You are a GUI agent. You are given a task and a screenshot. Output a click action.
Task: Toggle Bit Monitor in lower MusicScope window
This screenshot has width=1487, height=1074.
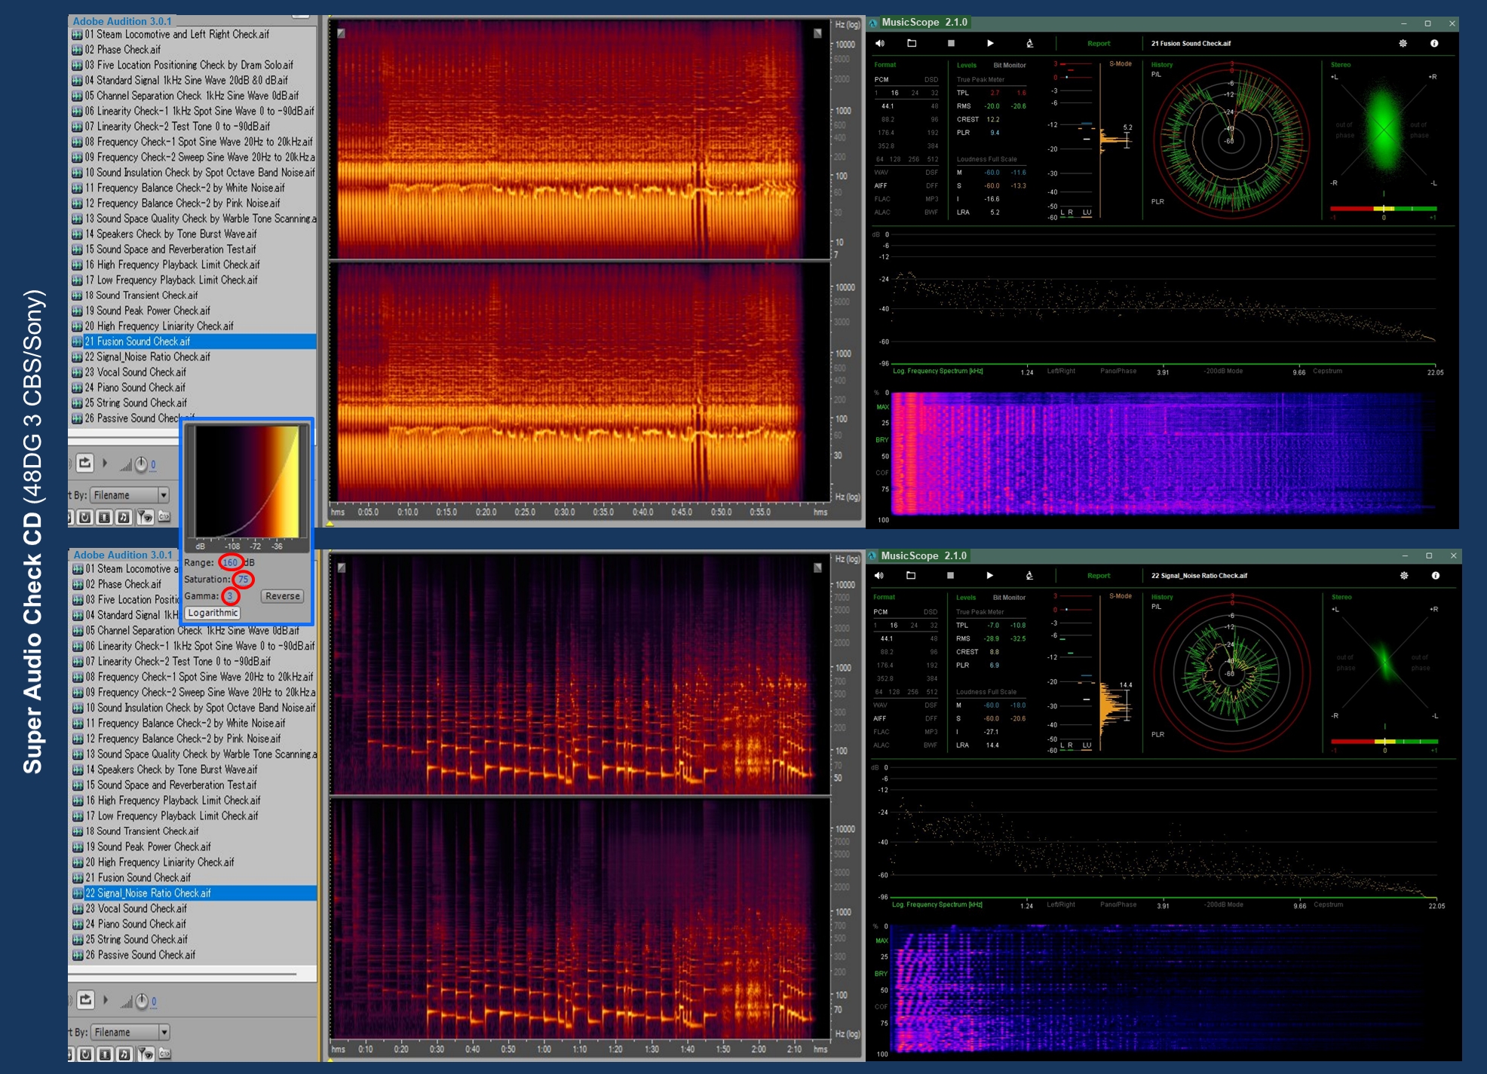coord(1010,598)
